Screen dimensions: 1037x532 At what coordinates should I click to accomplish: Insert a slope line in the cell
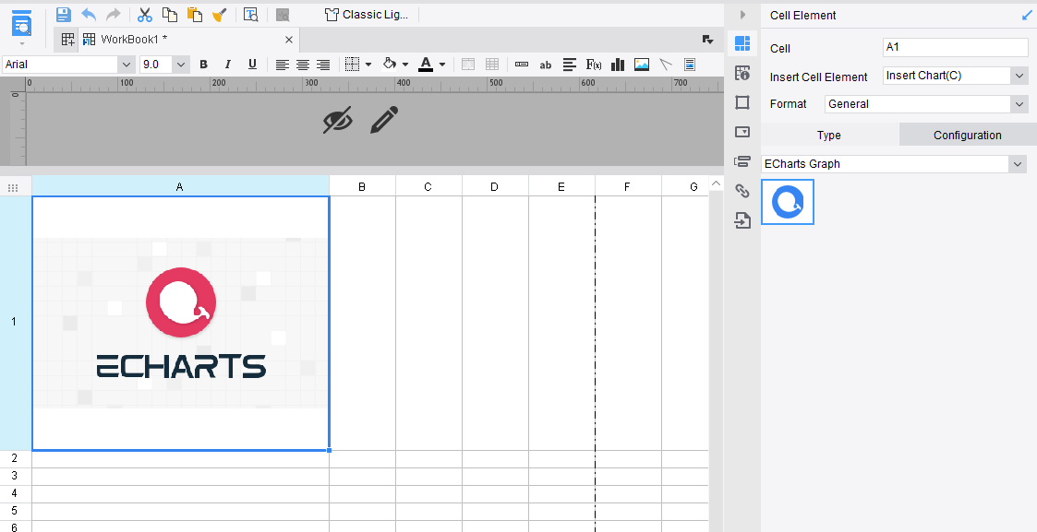[x=665, y=64]
